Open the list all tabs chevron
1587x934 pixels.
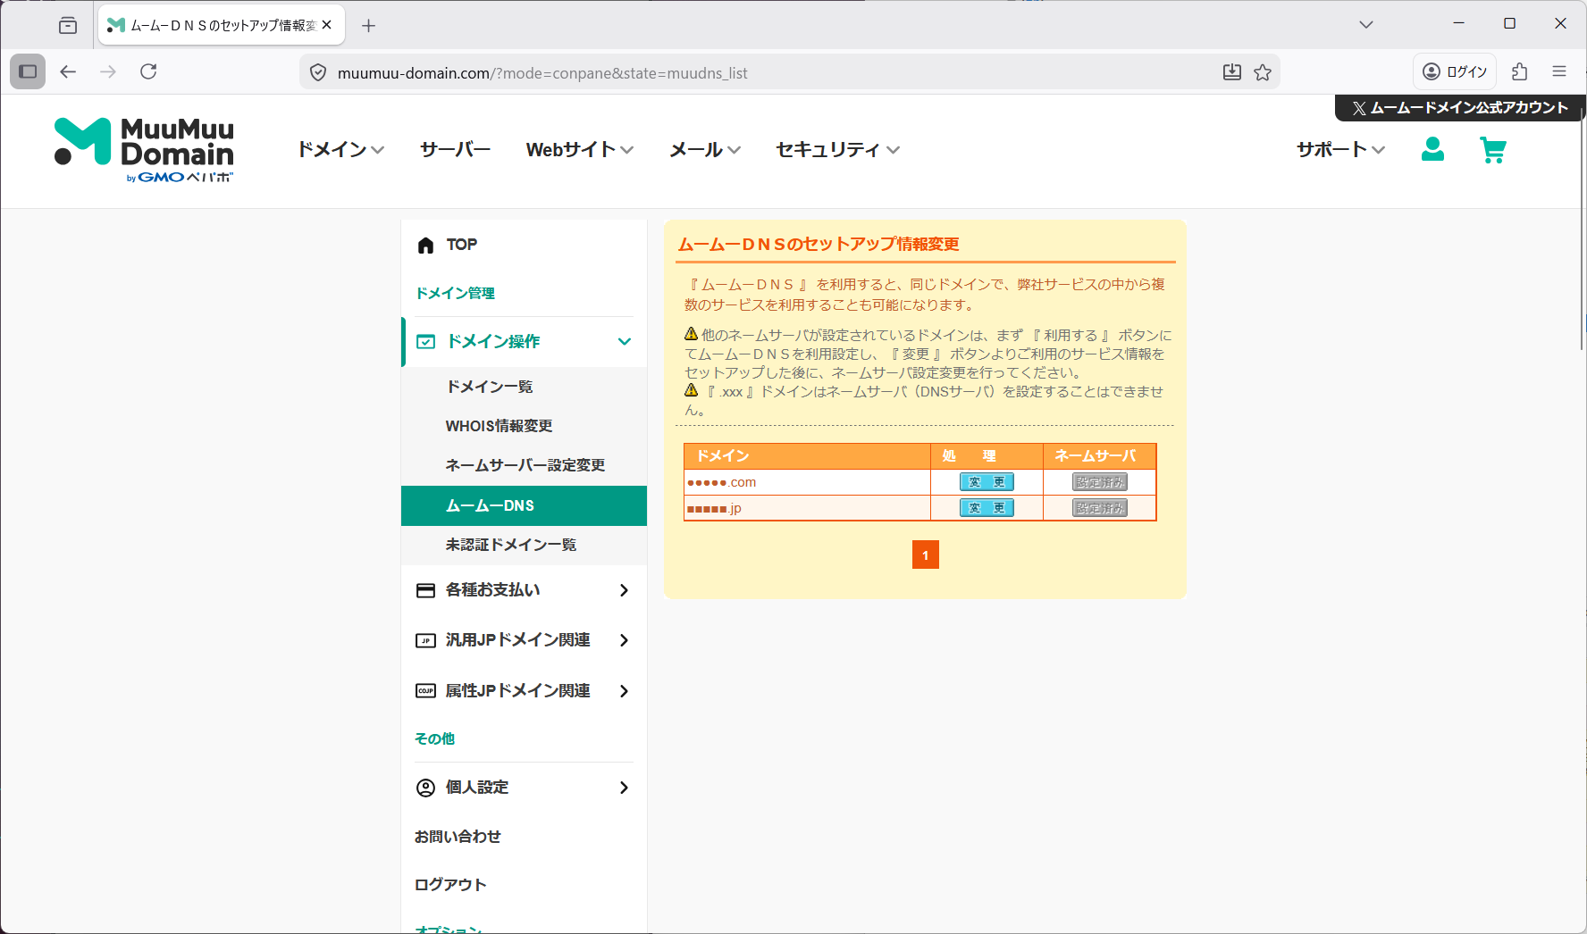point(1366,24)
